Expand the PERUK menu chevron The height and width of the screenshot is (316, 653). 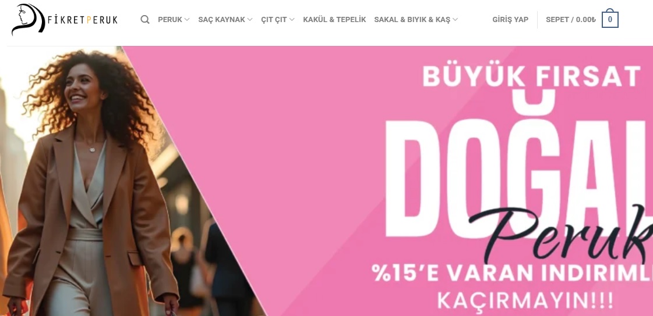point(187,20)
